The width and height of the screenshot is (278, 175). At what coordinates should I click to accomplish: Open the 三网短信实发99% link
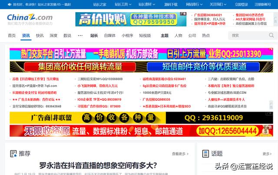100,79
